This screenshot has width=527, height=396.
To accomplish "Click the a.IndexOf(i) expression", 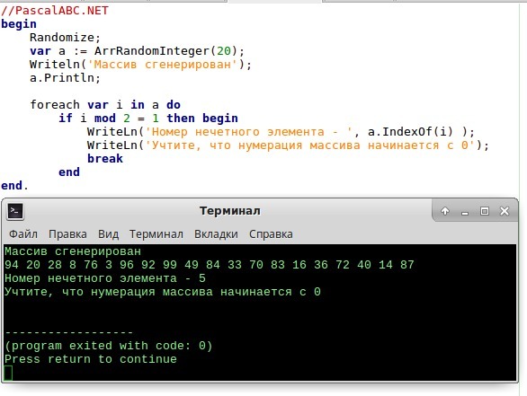I will click(410, 132).
